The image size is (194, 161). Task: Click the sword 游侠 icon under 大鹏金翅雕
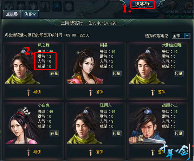pos(153,92)
